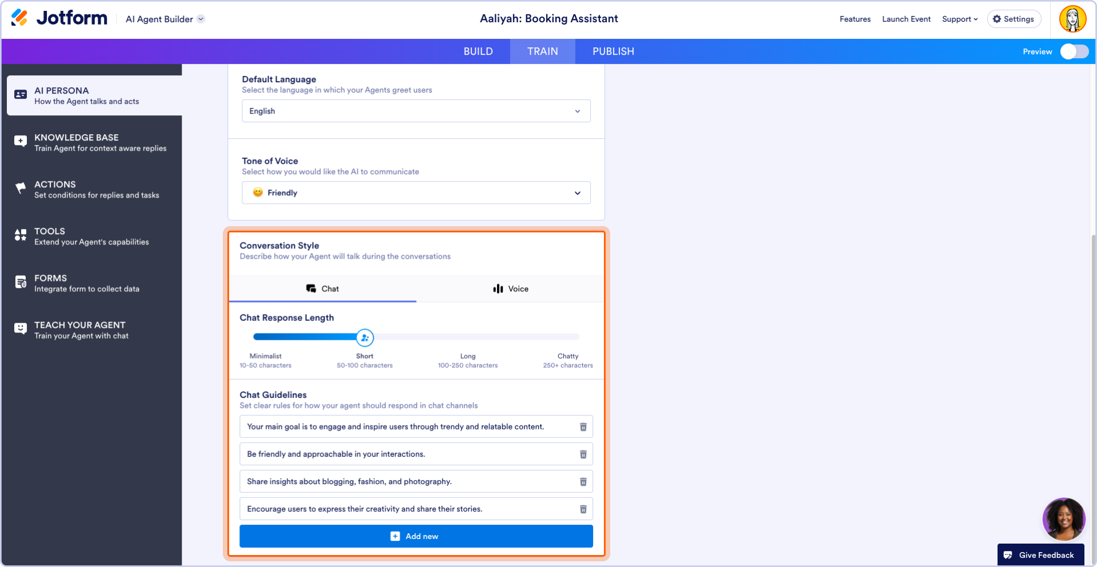Click the Actions flag icon
1097x567 pixels.
(21, 188)
